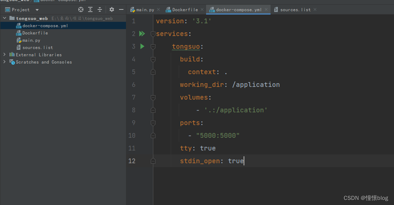Screen dimensions: 394x205
Task: Click the fold end marker on line 10
Action: click(153, 136)
